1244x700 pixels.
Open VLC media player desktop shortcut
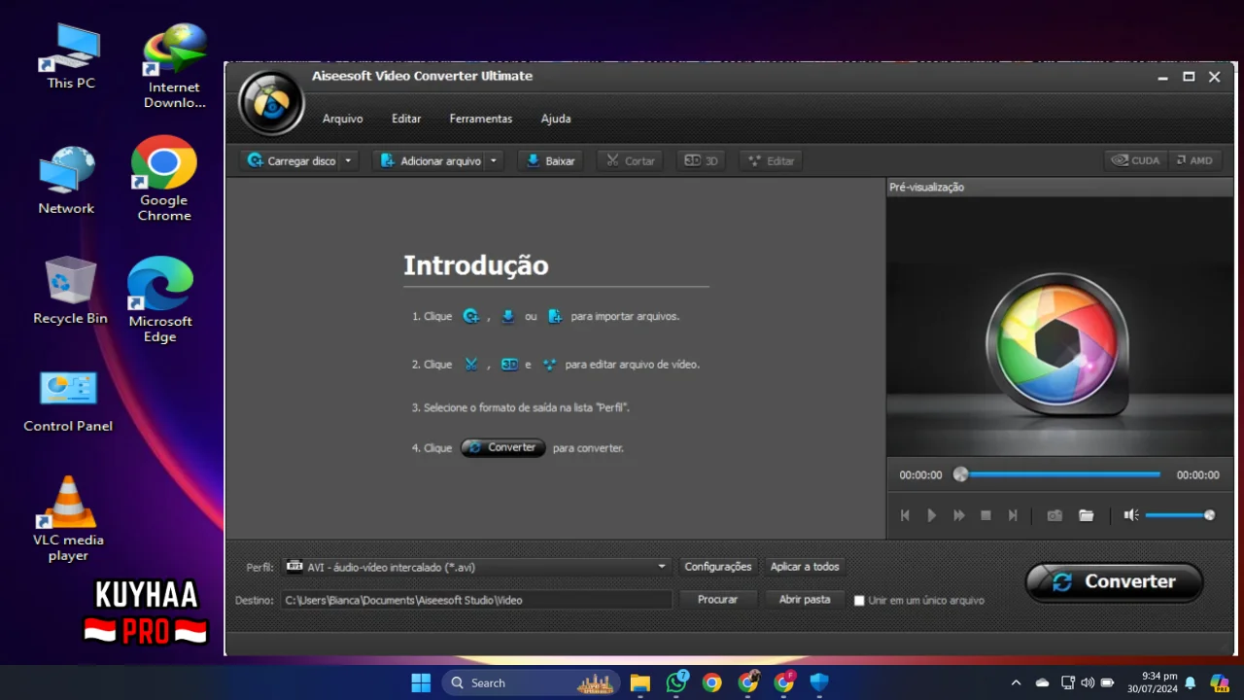[x=68, y=519]
